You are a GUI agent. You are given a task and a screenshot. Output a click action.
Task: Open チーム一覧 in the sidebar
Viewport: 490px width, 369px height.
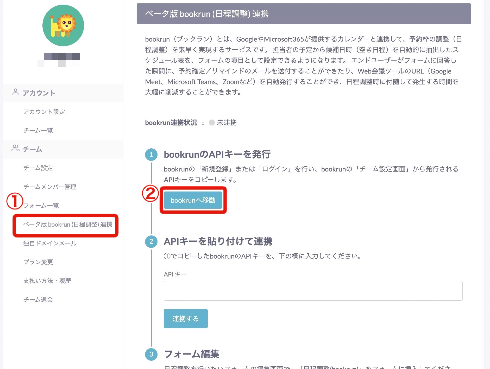(38, 130)
